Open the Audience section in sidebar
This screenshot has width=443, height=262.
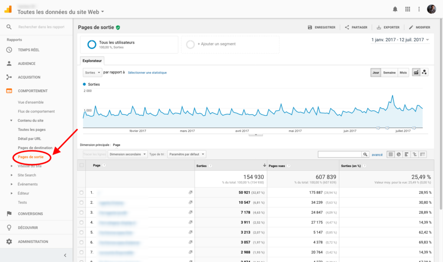point(26,64)
